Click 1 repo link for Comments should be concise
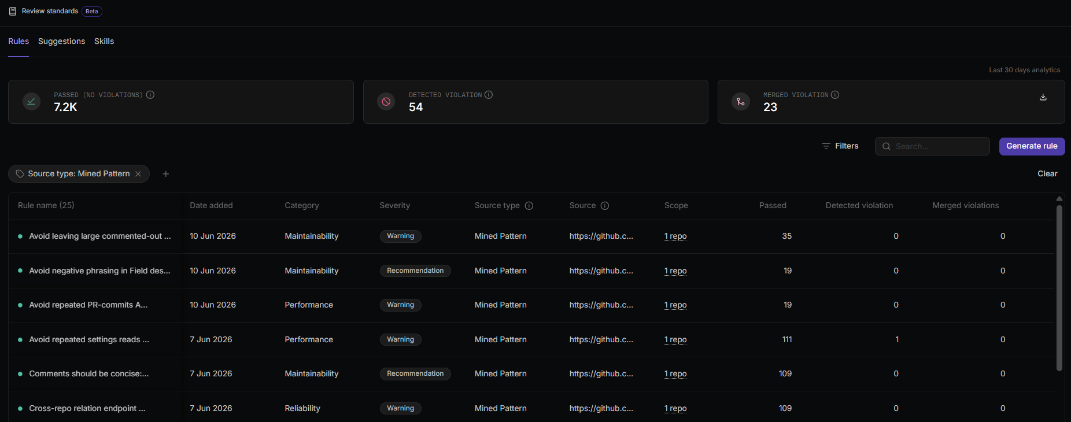This screenshot has height=422, width=1071. pos(675,373)
